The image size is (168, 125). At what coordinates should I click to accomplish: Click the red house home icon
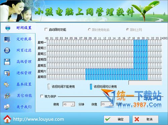(7, 119)
